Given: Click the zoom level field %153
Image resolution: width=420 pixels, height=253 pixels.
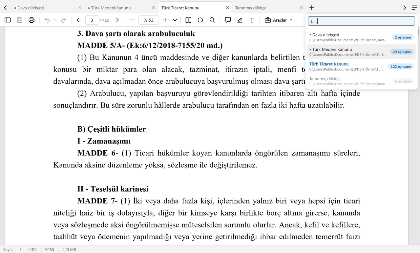Looking at the screenshot, I should (149, 20).
